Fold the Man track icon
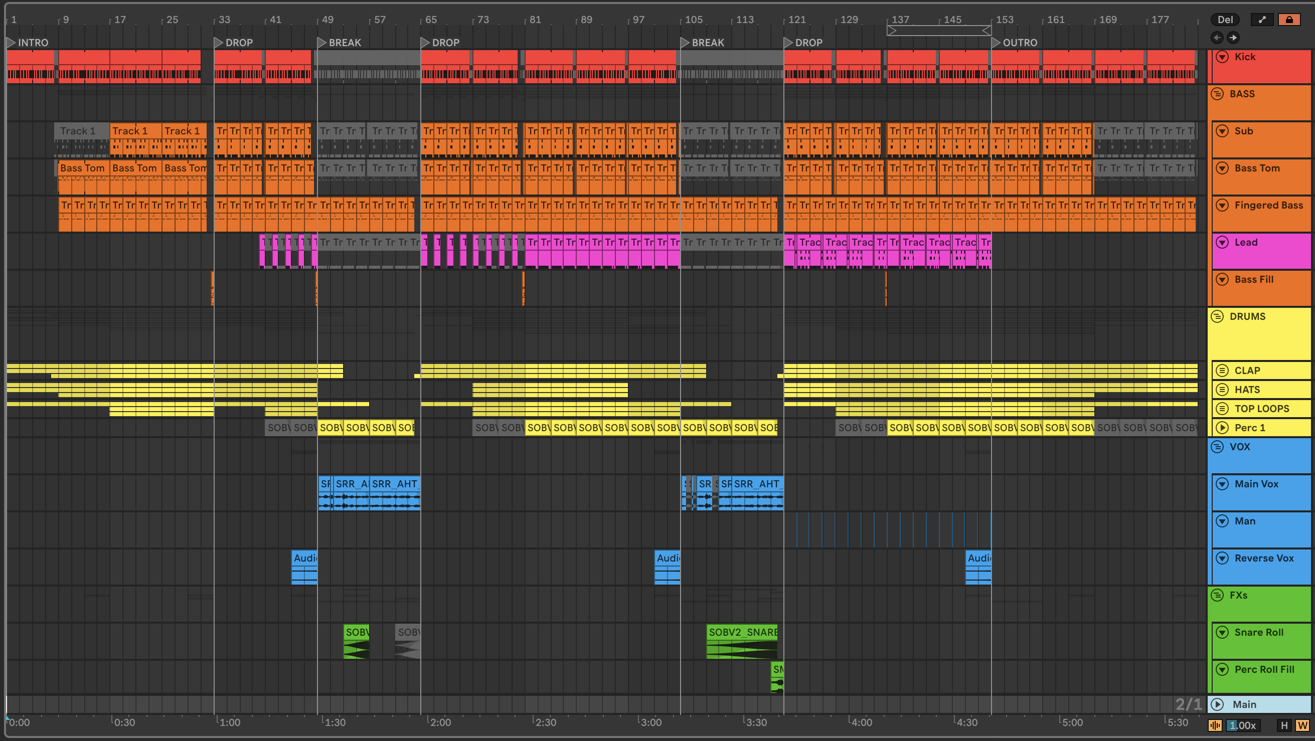 click(x=1222, y=521)
